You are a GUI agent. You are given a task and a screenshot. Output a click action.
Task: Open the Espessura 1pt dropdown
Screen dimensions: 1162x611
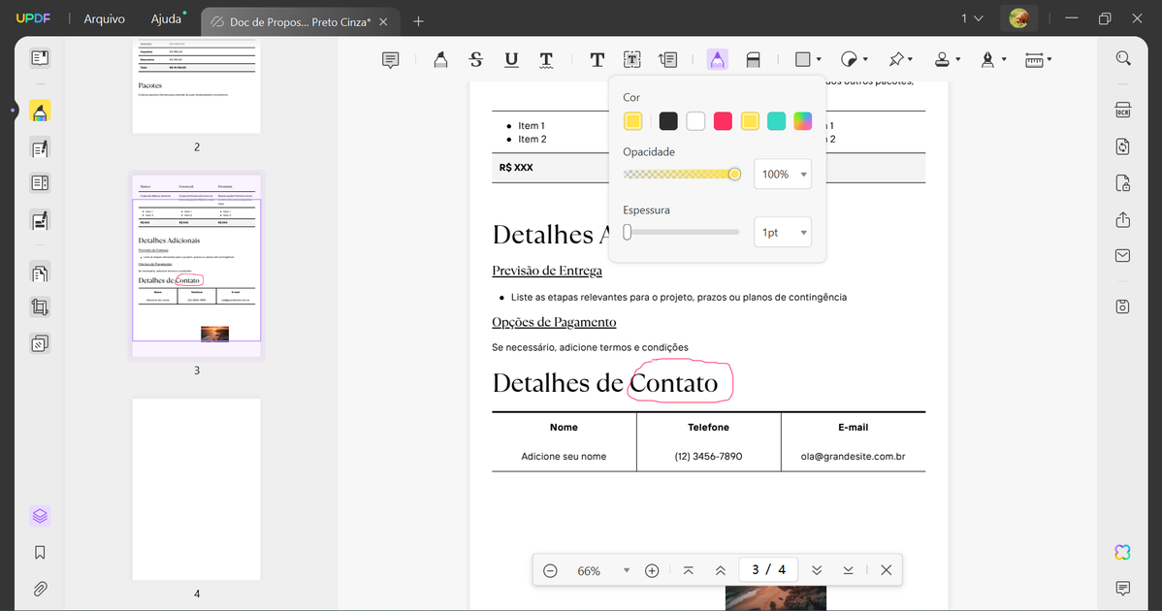[783, 232]
